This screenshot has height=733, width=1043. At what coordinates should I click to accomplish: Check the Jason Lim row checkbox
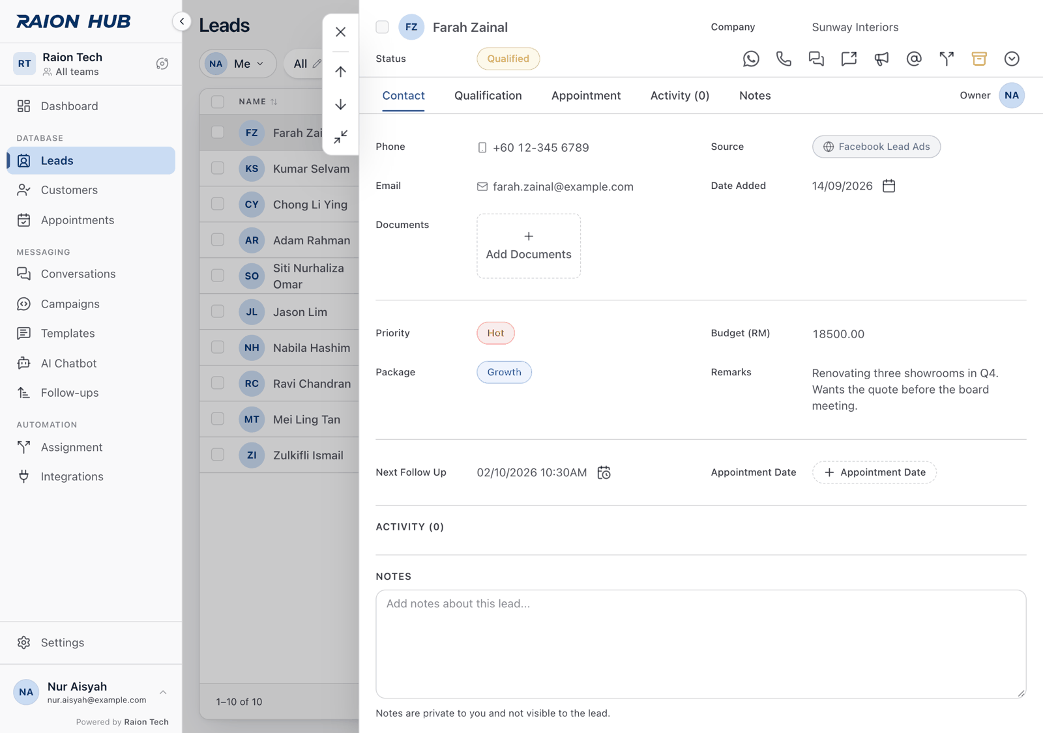click(x=218, y=311)
